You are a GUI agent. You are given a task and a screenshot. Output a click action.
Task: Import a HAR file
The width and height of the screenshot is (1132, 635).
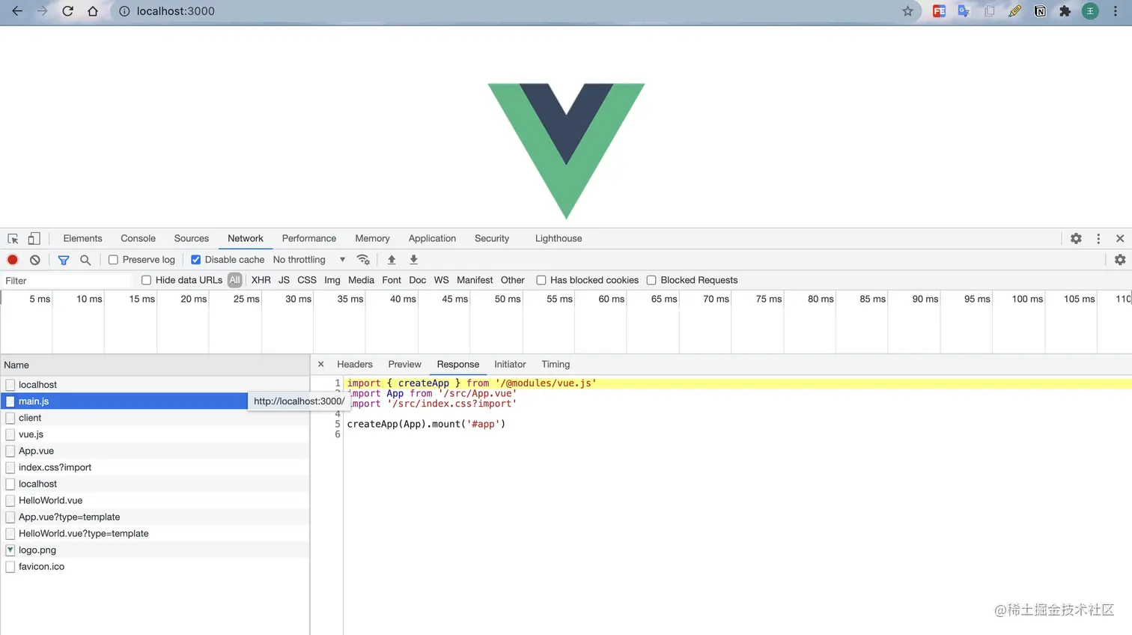pyautogui.click(x=392, y=259)
